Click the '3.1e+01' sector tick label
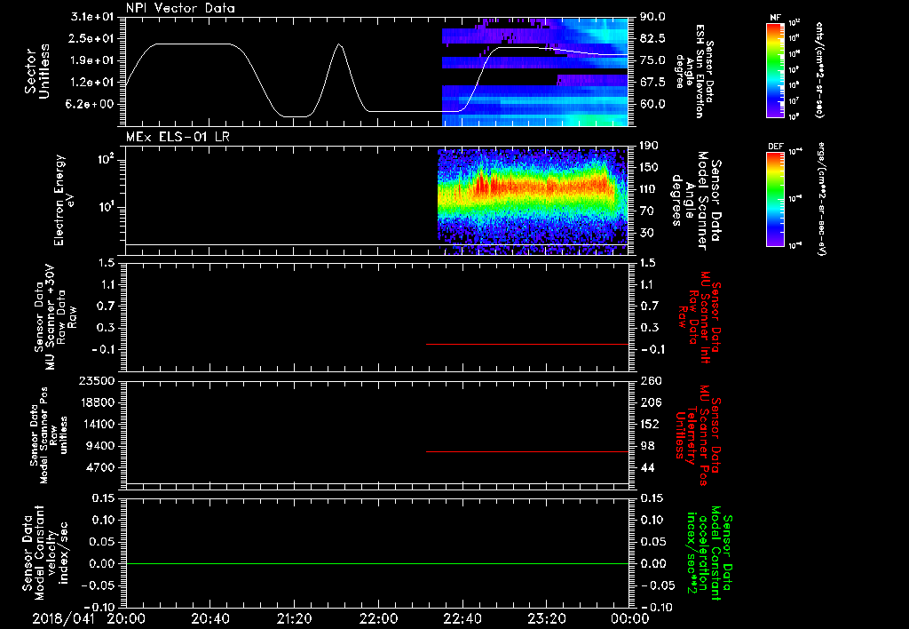The height and width of the screenshot is (629, 909). tap(92, 17)
